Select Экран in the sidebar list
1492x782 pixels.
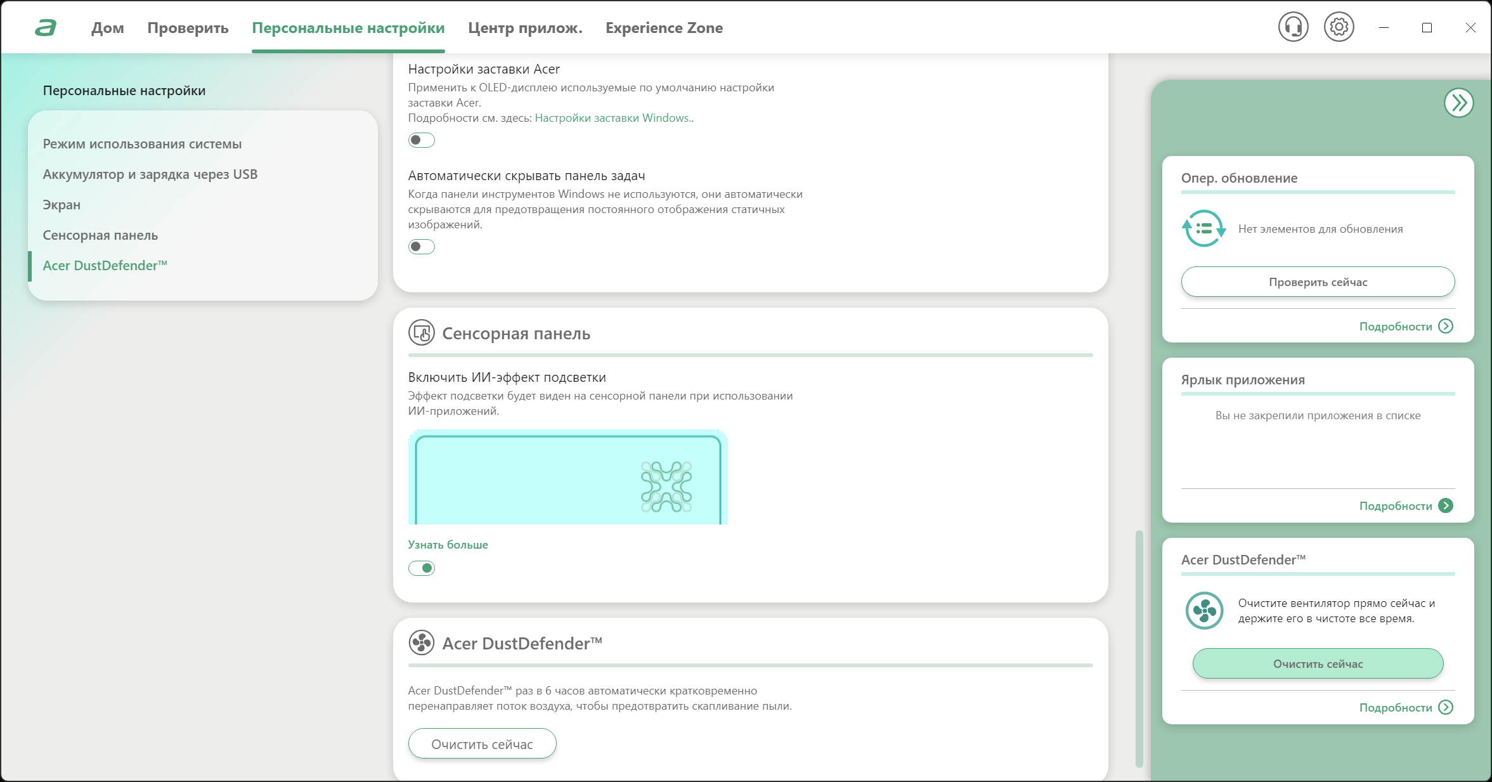(62, 205)
